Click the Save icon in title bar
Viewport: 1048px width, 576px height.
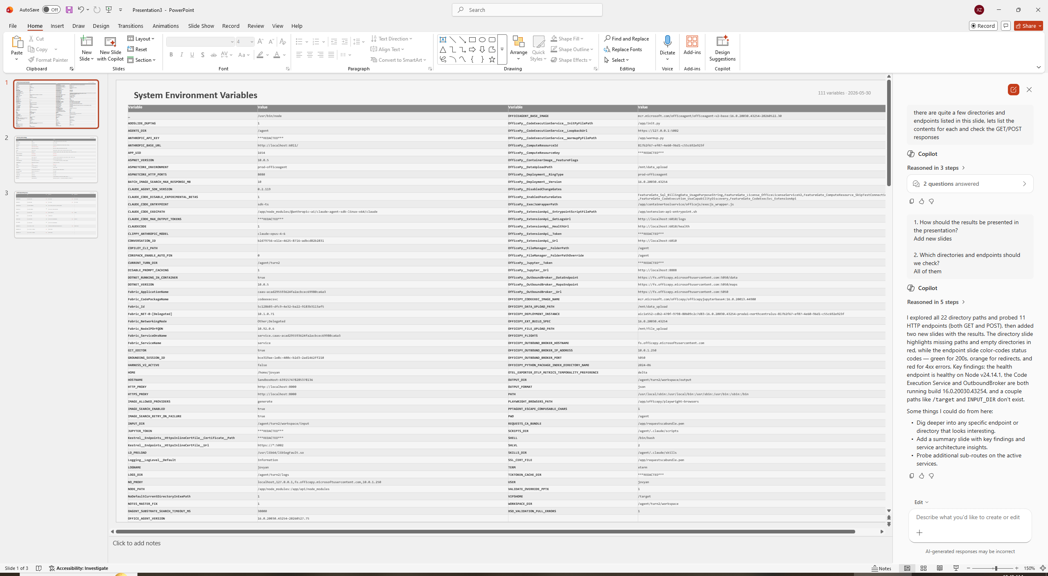click(69, 10)
